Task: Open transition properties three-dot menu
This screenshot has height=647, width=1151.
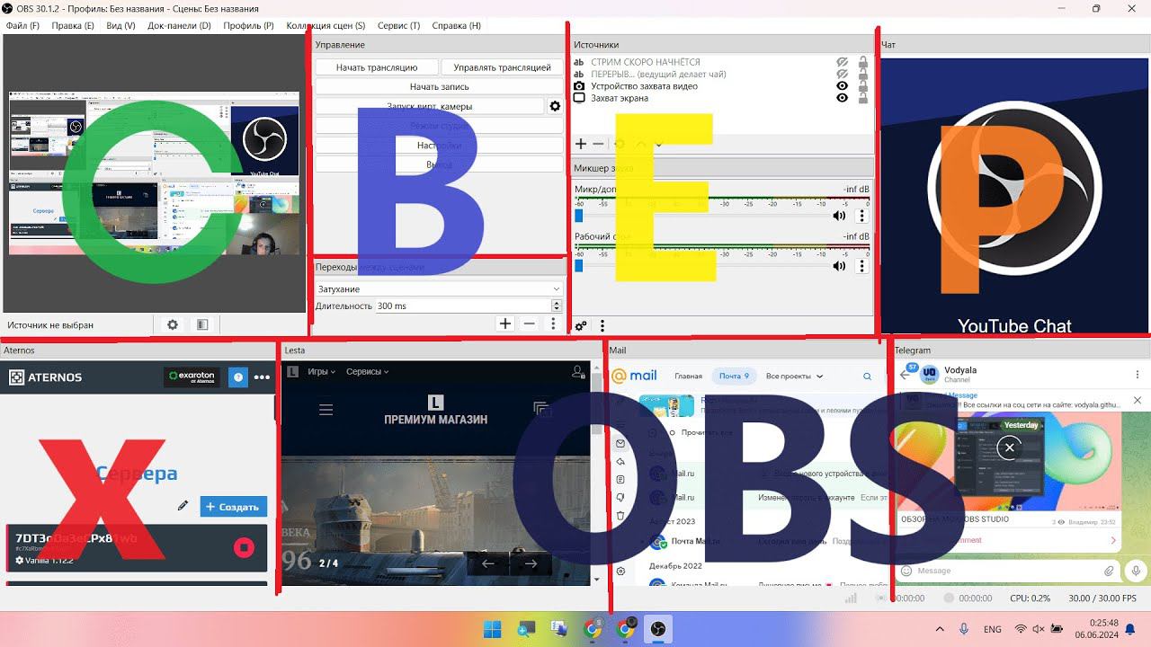Action: 554,323
